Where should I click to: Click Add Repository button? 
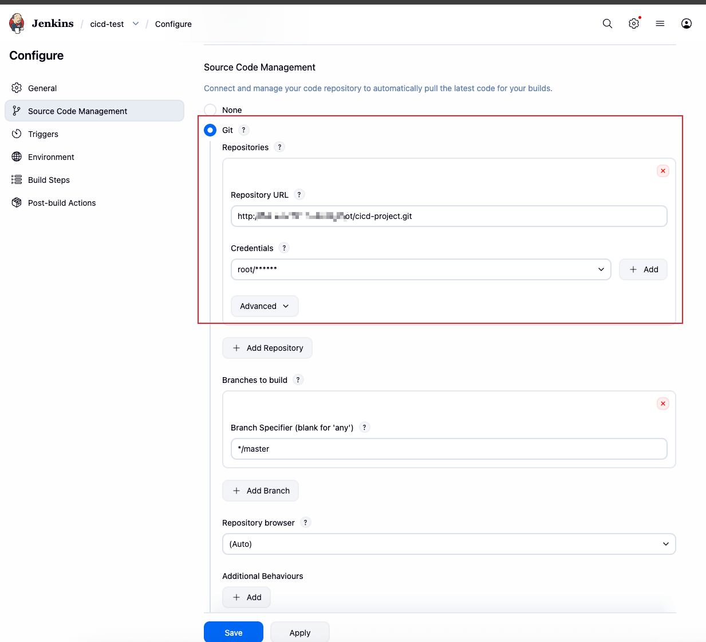tap(267, 348)
